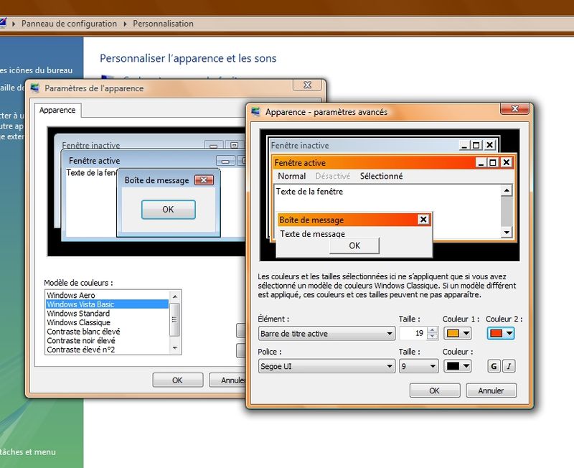Viewport: 574px width, 468px height.
Task: Close the Apparence - paramètres avancés dialog
Action: point(514,108)
